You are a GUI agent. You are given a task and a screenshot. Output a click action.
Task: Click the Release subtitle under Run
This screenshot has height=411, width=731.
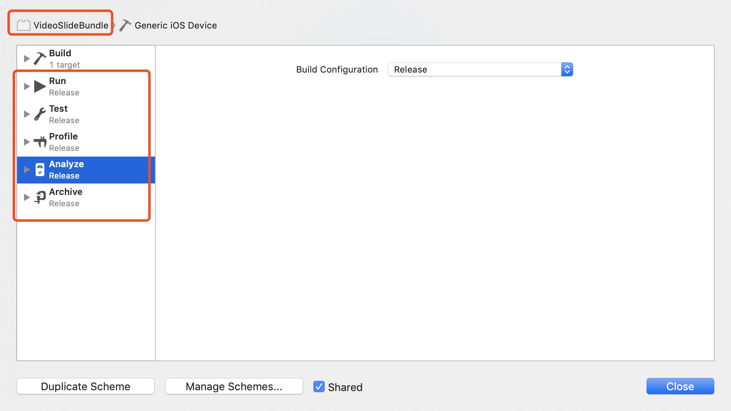pyautogui.click(x=64, y=93)
